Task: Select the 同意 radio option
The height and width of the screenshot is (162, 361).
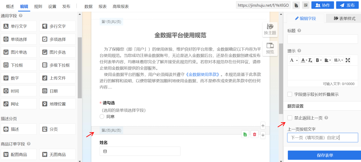Action: 102,117
